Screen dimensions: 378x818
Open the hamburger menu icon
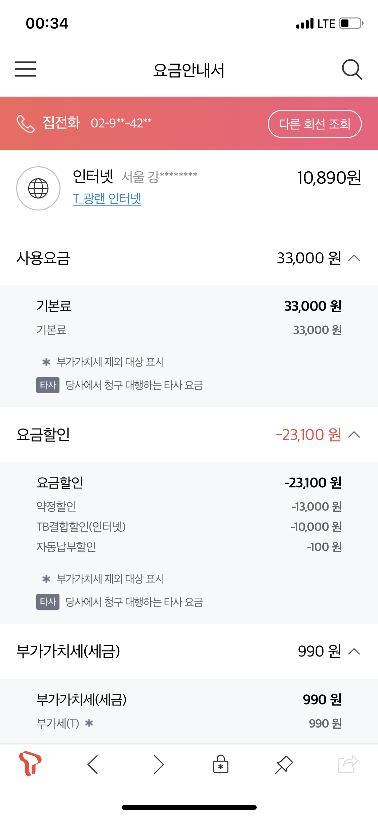click(25, 69)
